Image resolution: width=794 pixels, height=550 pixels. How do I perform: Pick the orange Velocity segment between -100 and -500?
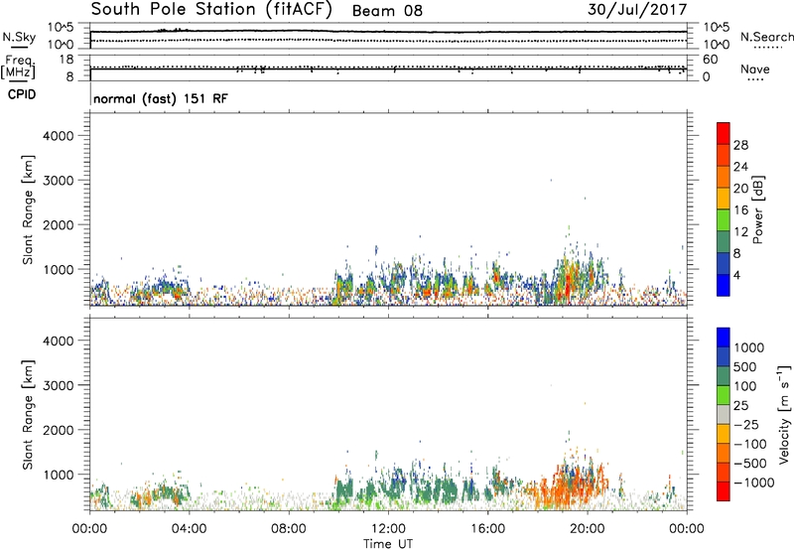click(x=724, y=453)
